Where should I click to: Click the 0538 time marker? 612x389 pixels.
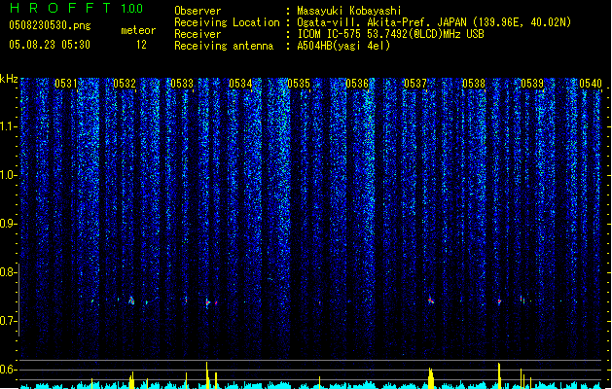click(474, 84)
